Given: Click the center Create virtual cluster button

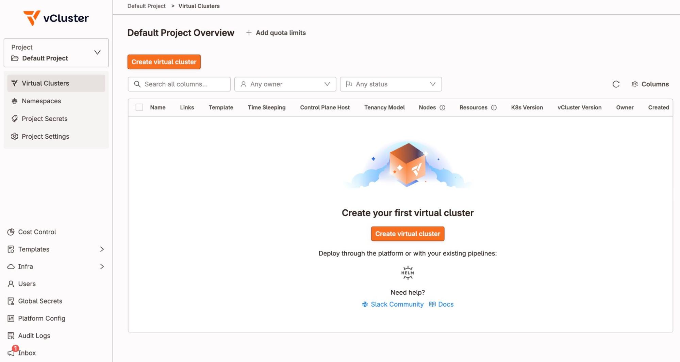Looking at the screenshot, I should click(408, 234).
